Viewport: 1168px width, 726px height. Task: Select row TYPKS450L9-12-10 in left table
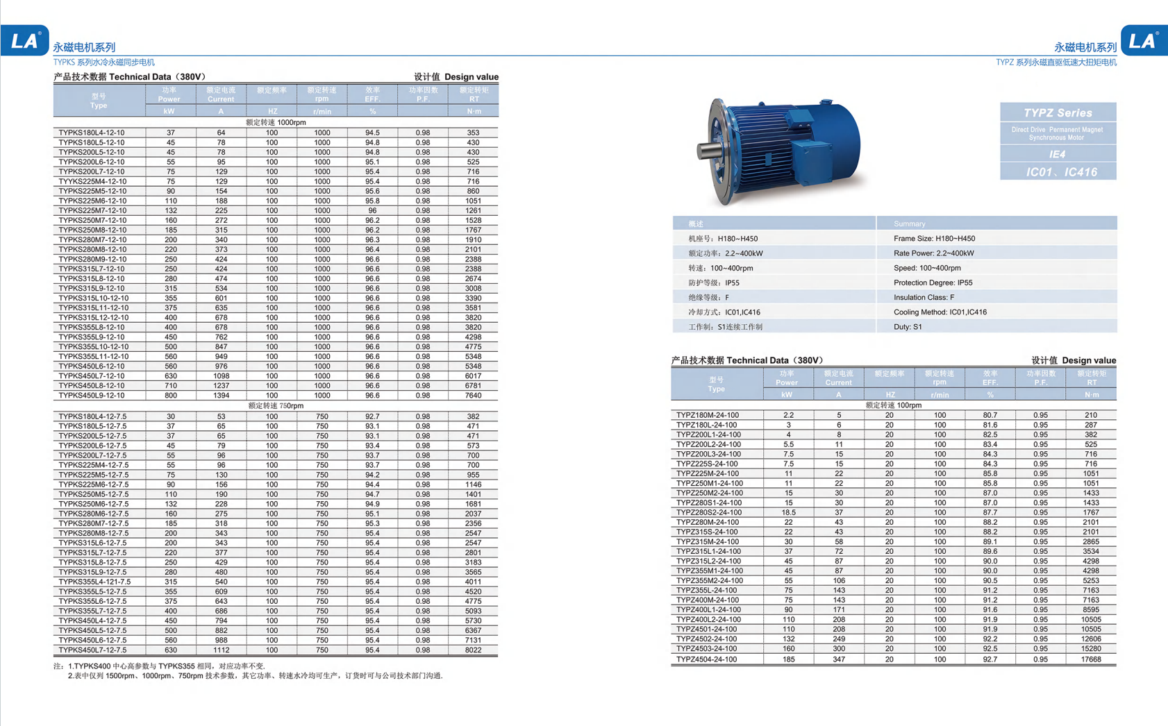point(276,396)
